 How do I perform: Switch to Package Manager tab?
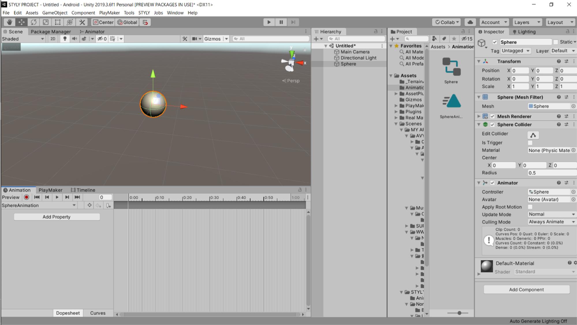(51, 32)
